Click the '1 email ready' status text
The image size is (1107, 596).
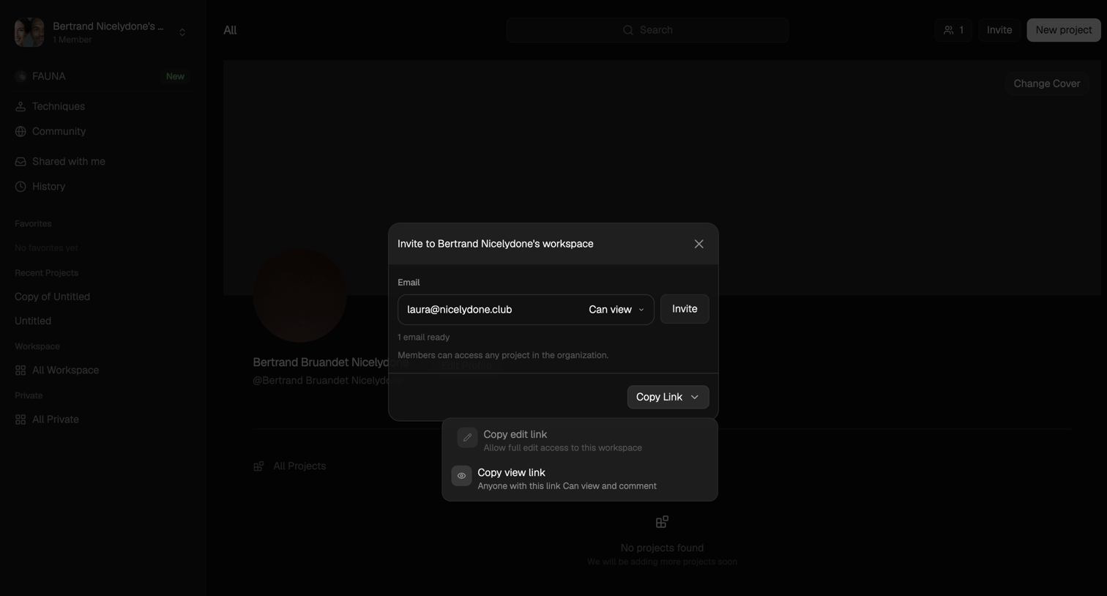point(424,338)
